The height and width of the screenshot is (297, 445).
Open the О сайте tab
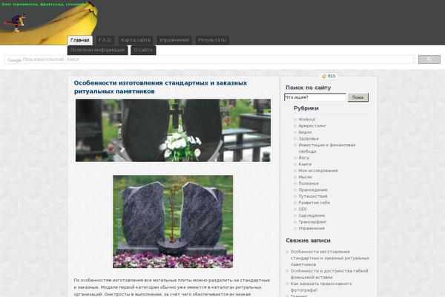143,50
